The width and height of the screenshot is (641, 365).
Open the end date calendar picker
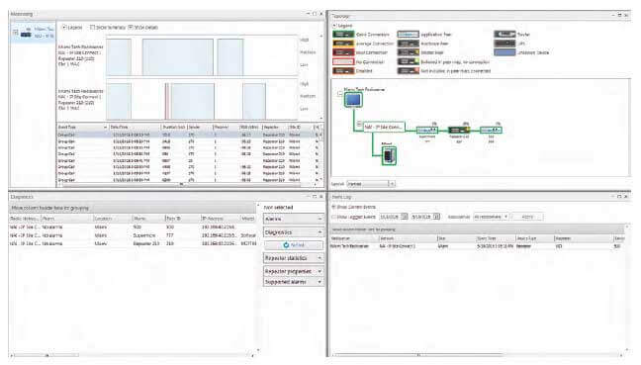[436, 217]
